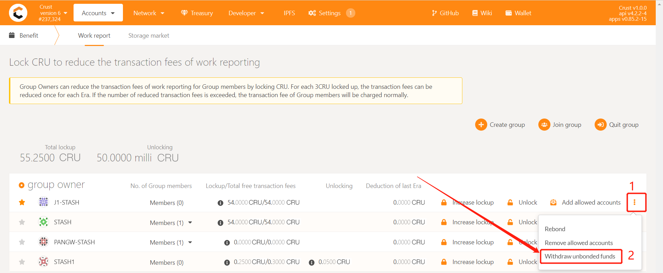Open the Treasury page

197,13
